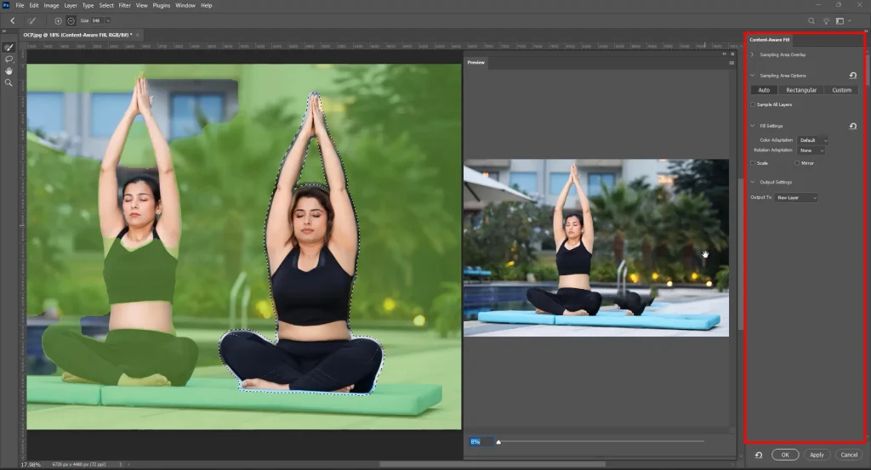
Task: Choose Auto sampling area option
Action: [x=764, y=90]
